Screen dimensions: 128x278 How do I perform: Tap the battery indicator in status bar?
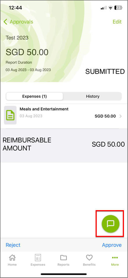(x=118, y=8)
